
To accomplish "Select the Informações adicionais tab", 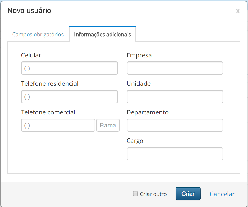I will [102, 35].
